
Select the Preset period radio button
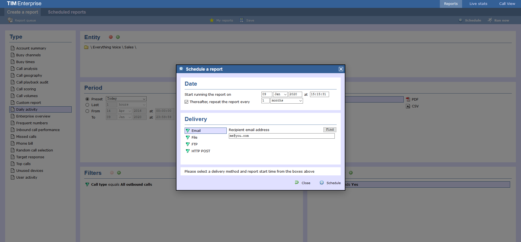click(87, 99)
